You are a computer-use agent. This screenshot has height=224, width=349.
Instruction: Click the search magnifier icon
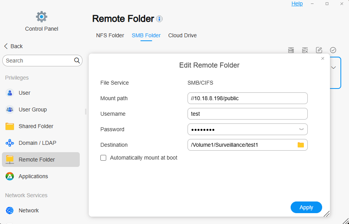pyautogui.click(x=77, y=61)
